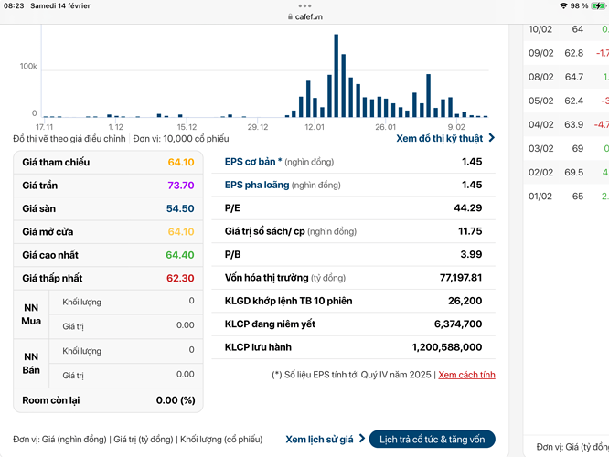Tap the three-dot multitasking icon at top

(304, 5)
